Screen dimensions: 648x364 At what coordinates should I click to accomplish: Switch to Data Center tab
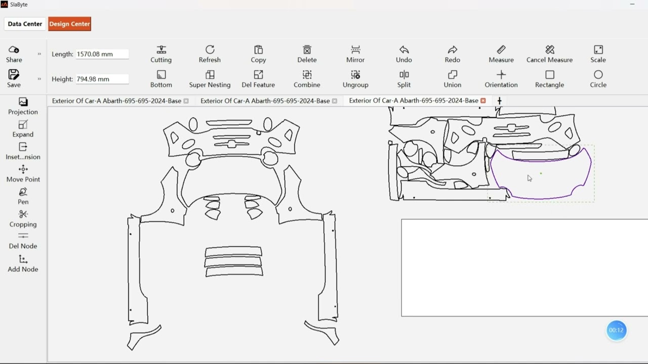click(25, 24)
